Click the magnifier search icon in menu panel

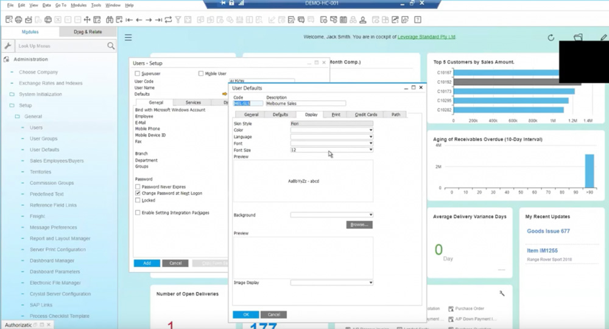click(111, 46)
